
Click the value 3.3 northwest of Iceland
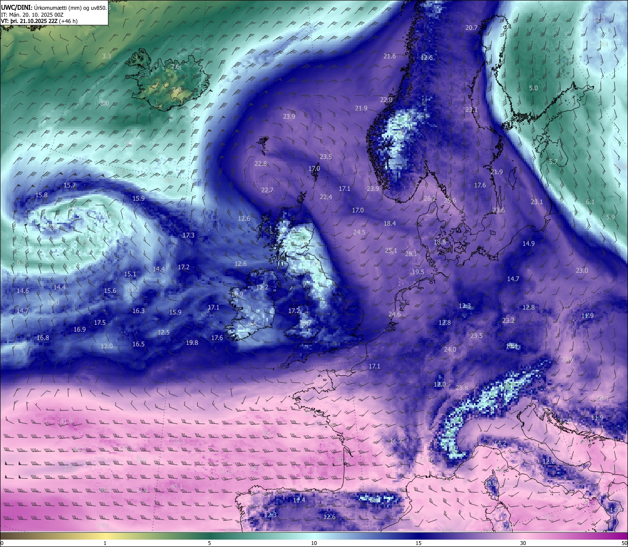click(106, 56)
